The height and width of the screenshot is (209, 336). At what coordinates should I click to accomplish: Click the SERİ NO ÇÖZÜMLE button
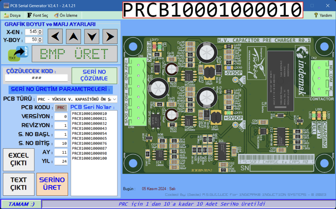pos(94,75)
